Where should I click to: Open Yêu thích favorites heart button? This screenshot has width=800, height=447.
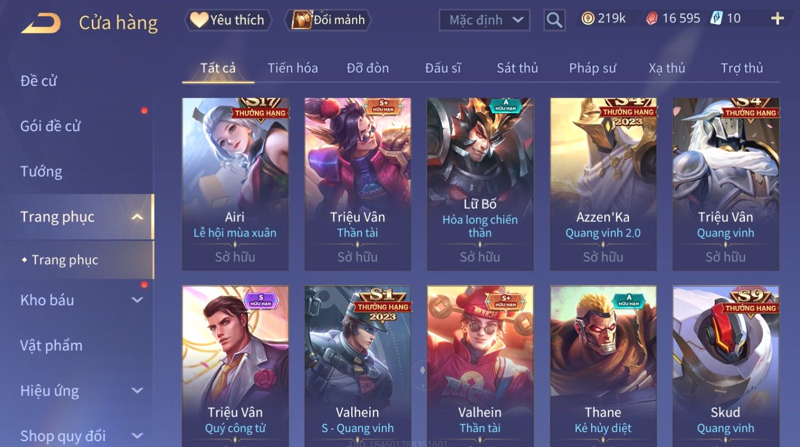tap(228, 20)
